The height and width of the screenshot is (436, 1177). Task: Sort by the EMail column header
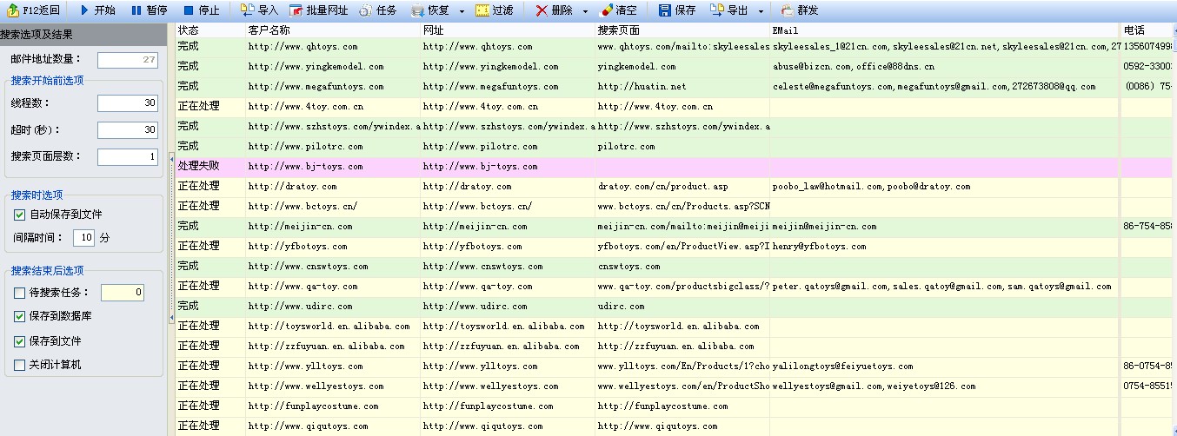pos(945,30)
